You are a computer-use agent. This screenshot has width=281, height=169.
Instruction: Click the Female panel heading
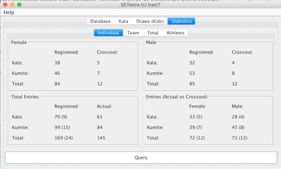pos(19,42)
